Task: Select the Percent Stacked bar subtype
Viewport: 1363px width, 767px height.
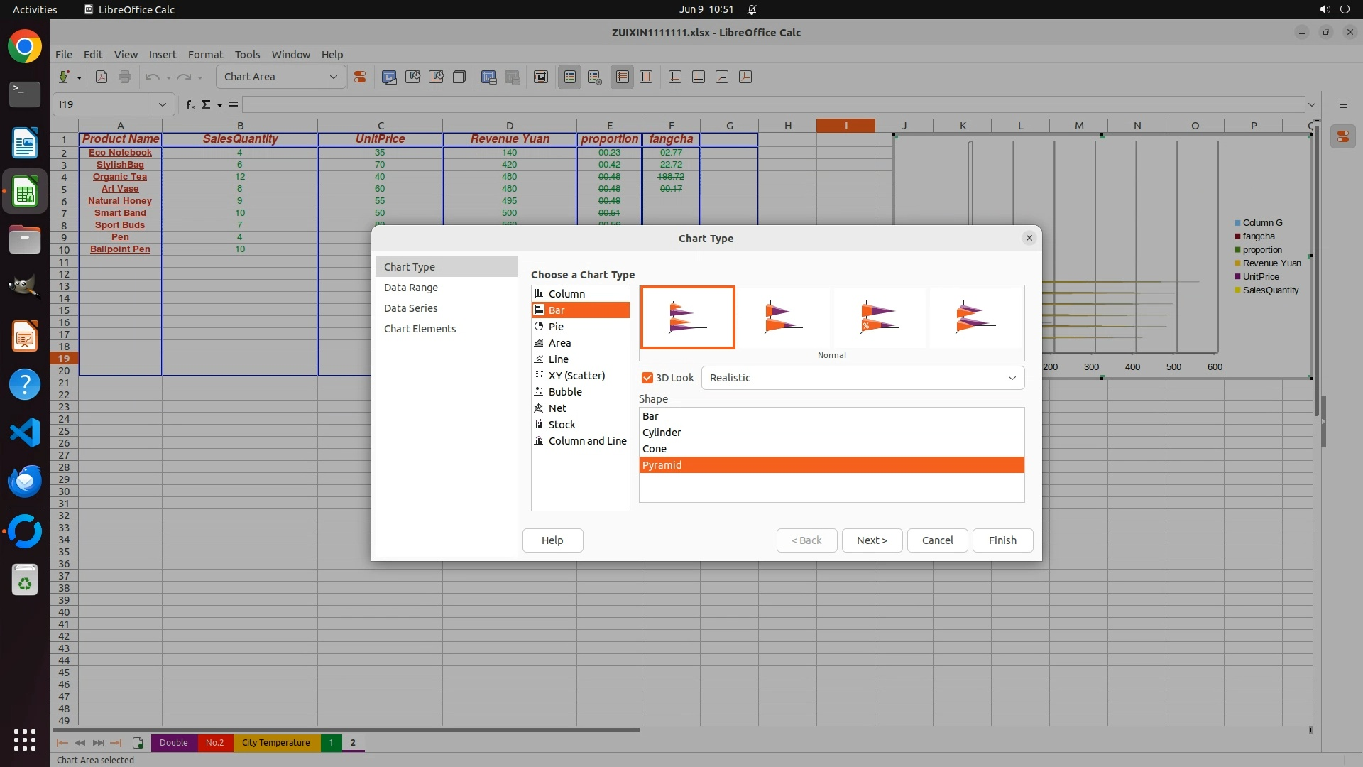Action: click(879, 317)
